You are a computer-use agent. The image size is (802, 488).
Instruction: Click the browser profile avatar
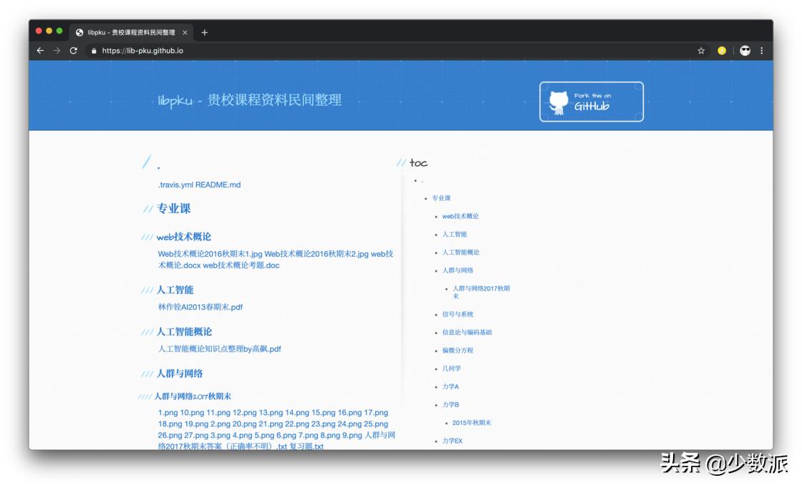(745, 50)
